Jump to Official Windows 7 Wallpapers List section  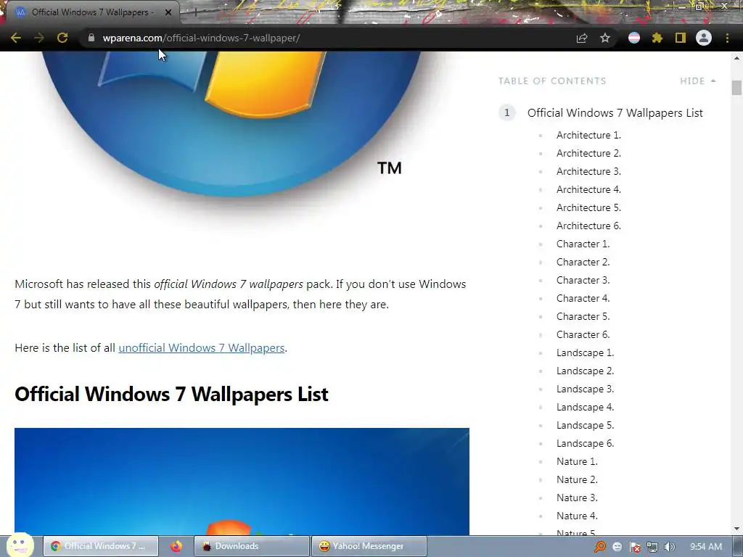pos(615,112)
